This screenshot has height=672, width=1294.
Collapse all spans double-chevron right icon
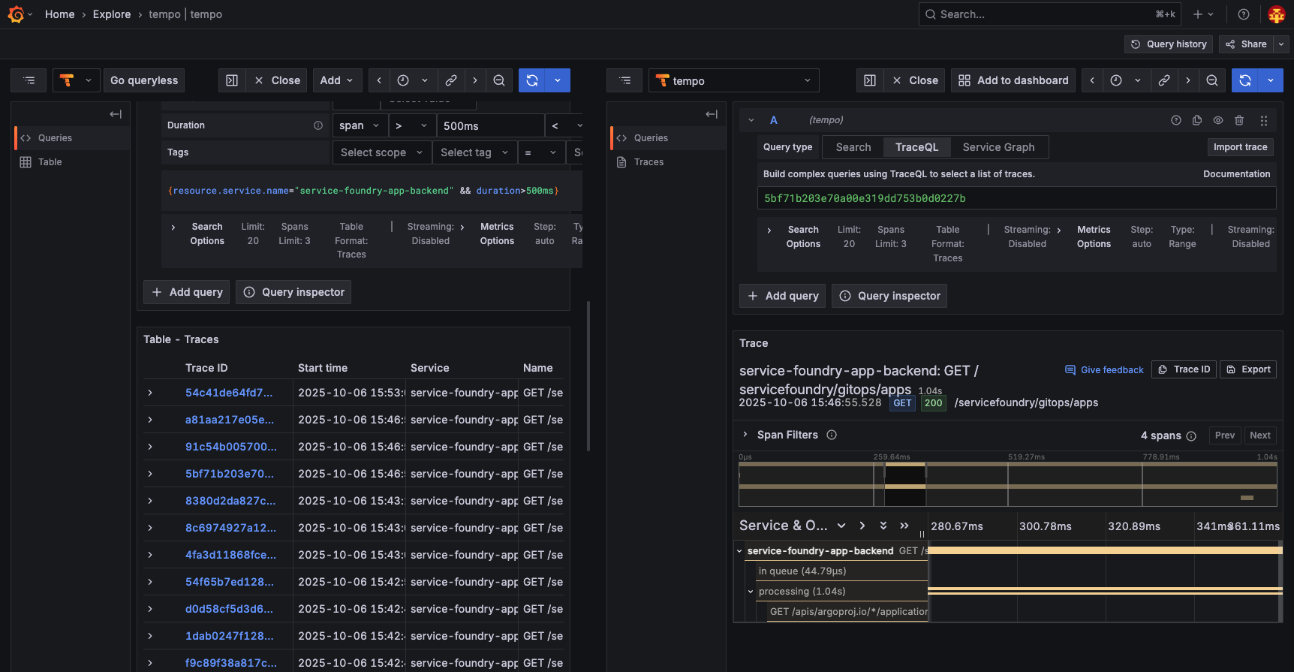tap(904, 526)
